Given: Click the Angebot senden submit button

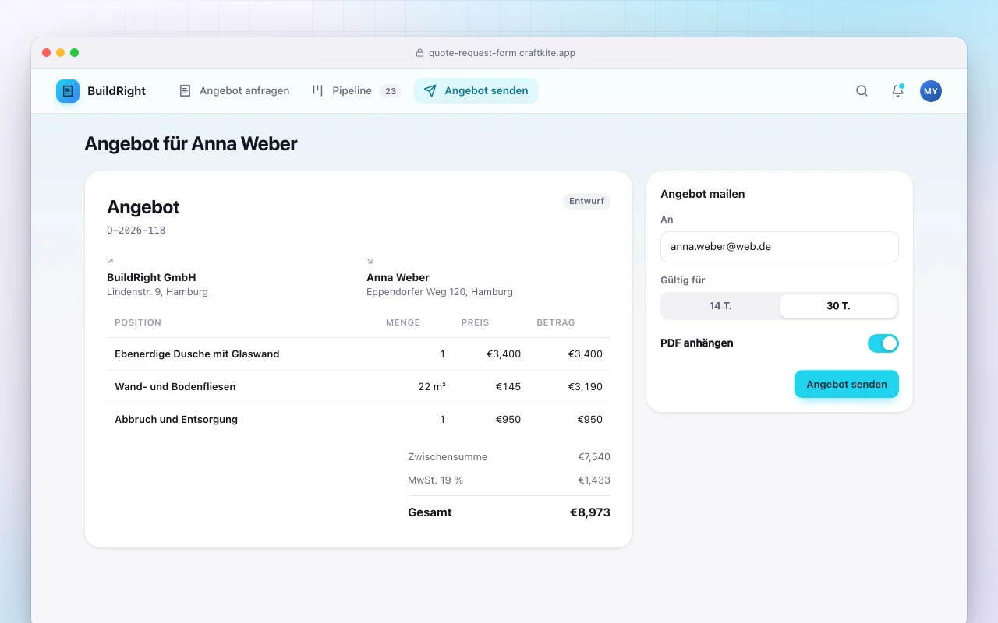Looking at the screenshot, I should pos(847,385).
